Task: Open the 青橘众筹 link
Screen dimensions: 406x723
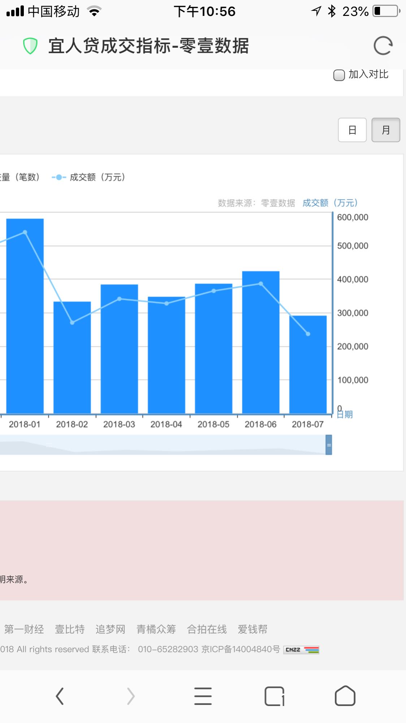Action: click(x=156, y=629)
